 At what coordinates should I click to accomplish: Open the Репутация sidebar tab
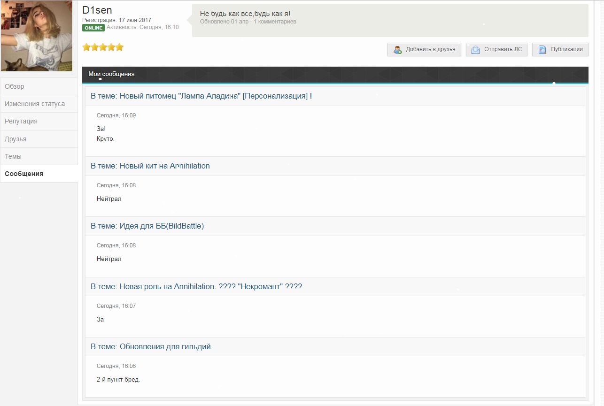tap(39, 121)
